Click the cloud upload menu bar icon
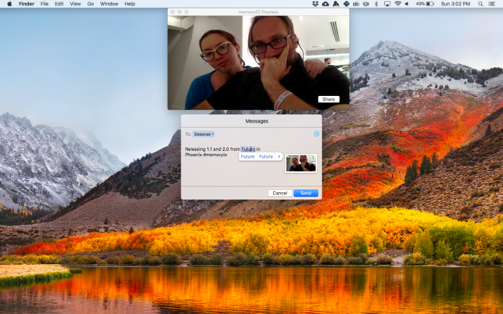503x314 pixels. coord(325,4)
